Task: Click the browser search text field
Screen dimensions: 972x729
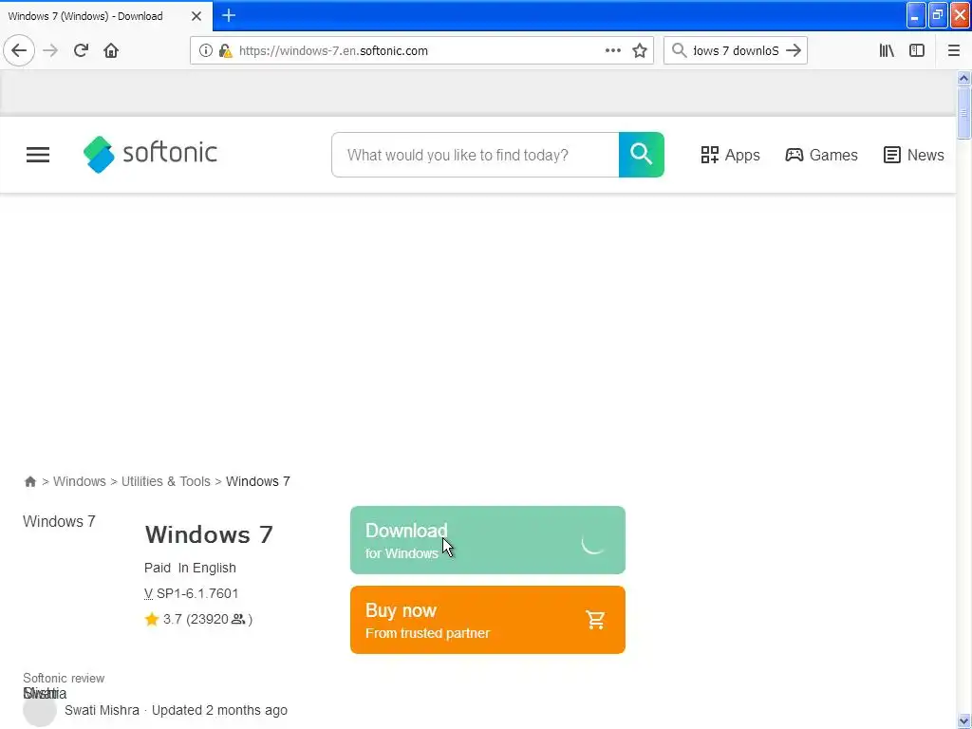Action: 736,51
